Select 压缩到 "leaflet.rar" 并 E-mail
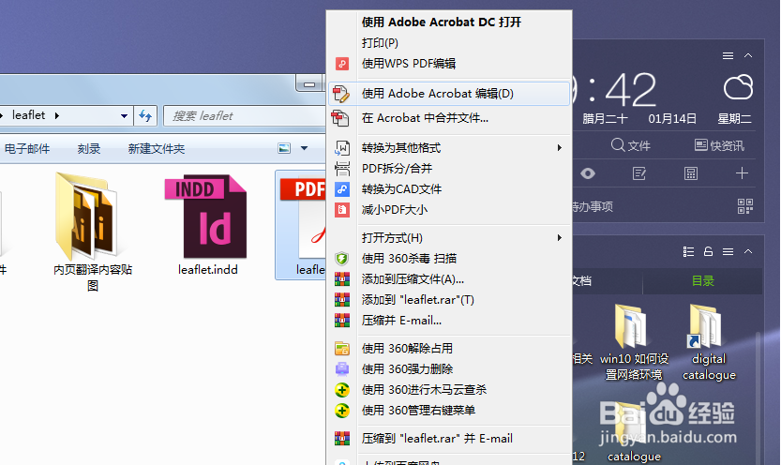Screen dimensions: 781x465 437,438
